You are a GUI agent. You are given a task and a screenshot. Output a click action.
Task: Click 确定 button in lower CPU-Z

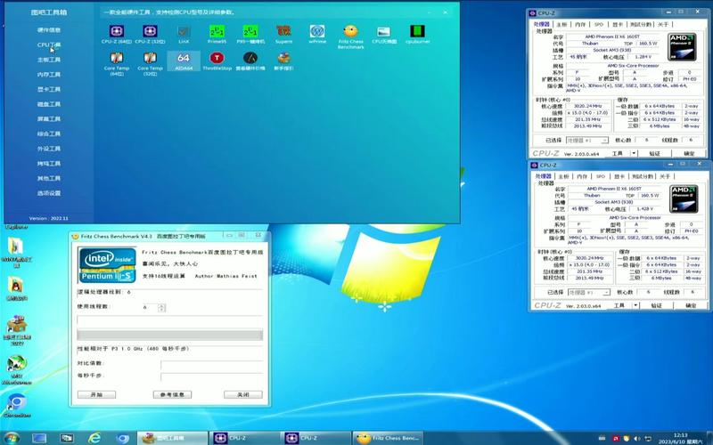click(692, 305)
